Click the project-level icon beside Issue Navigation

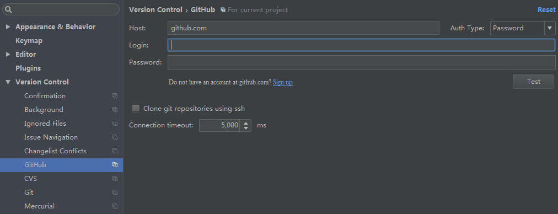click(x=115, y=137)
